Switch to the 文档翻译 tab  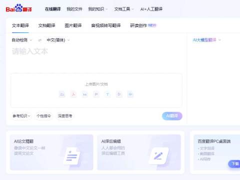tap(46, 25)
